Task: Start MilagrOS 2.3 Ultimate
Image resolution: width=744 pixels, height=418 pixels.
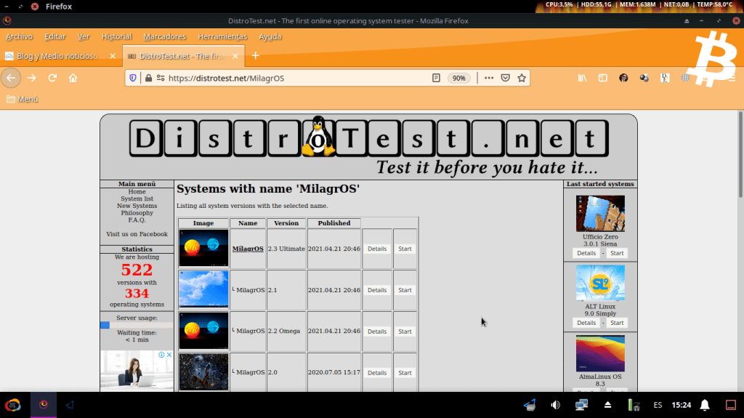Action: 405,249
